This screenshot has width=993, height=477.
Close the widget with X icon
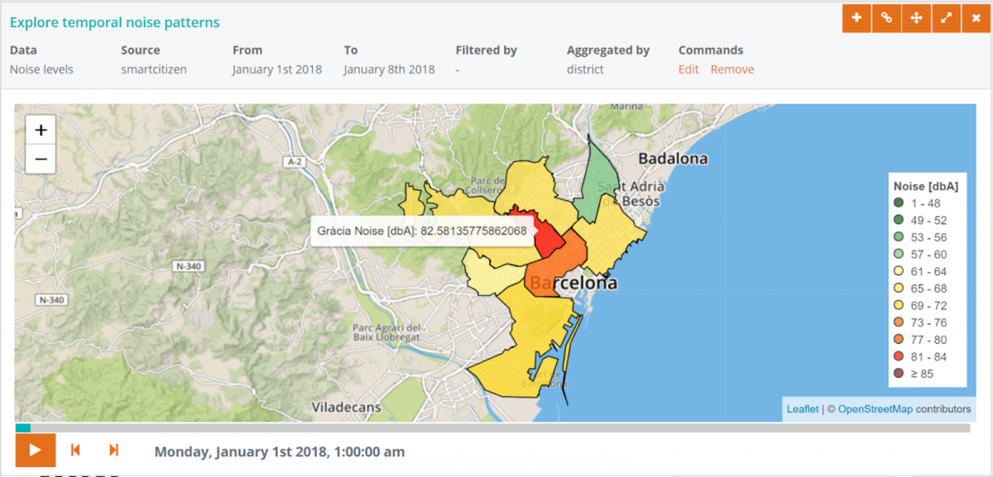(x=976, y=18)
